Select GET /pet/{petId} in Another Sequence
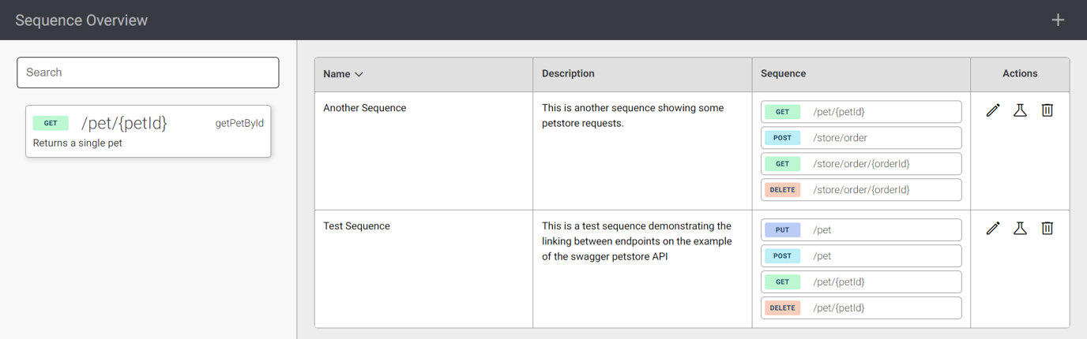The height and width of the screenshot is (339, 1087). click(861, 112)
